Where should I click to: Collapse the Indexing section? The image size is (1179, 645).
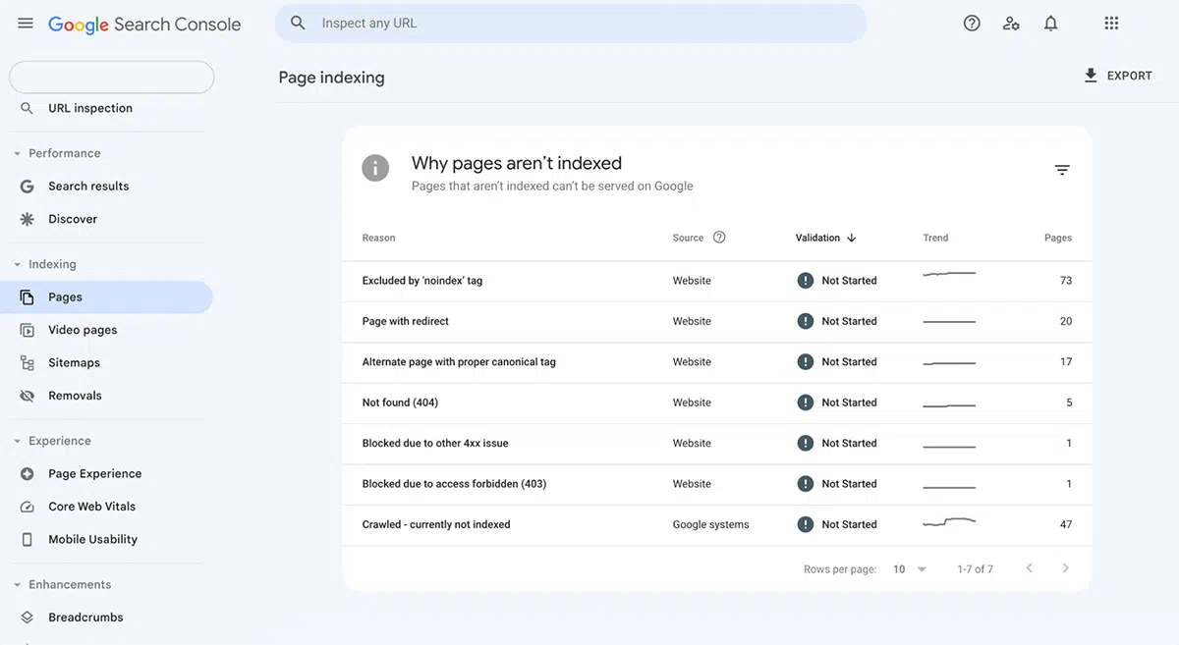point(17,264)
